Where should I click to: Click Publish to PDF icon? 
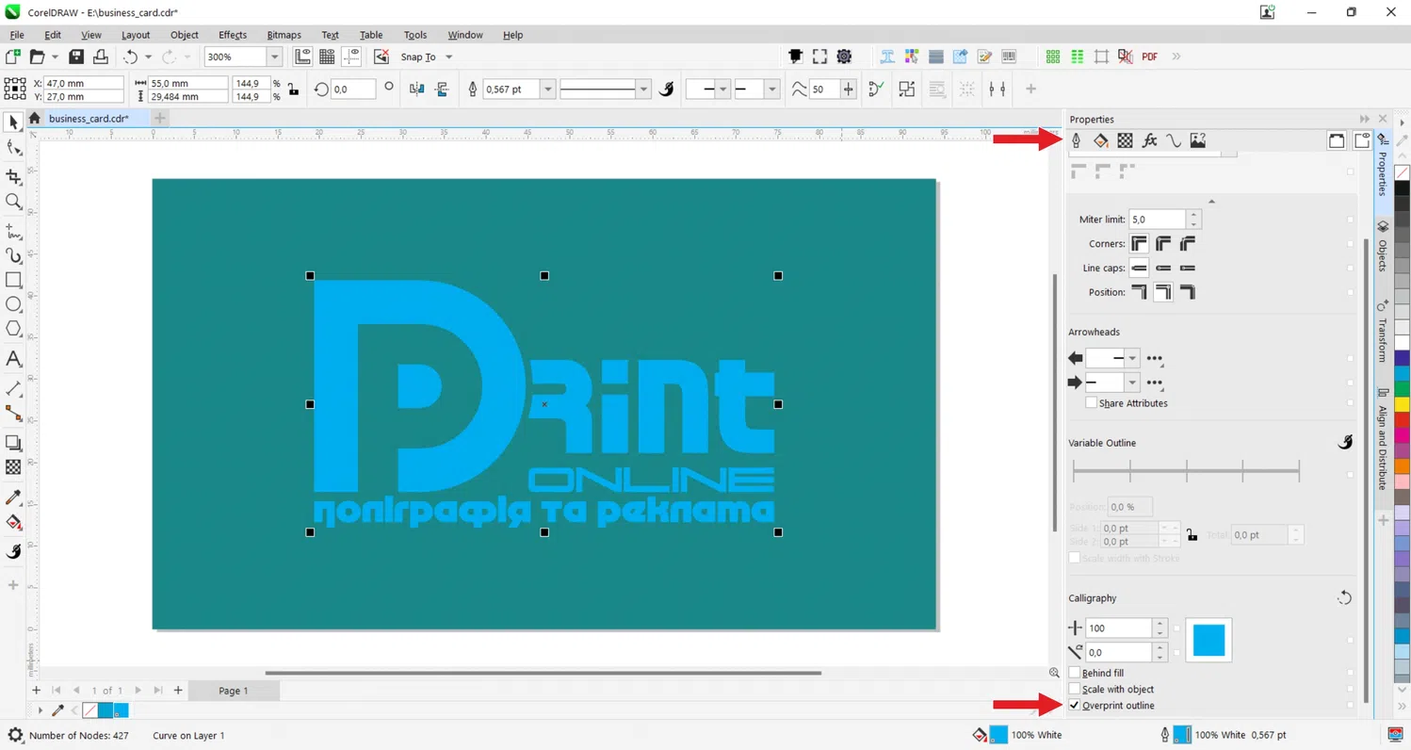(x=1149, y=57)
